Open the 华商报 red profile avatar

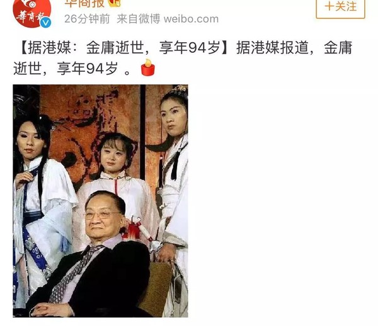(32, 12)
